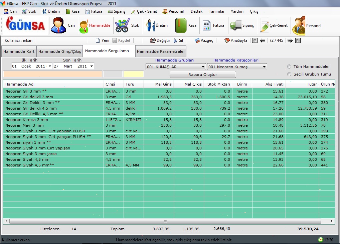Viewport: 340px width, 244px height.
Task: Switch to Hammadde Parametreler tab
Action: [161, 51]
